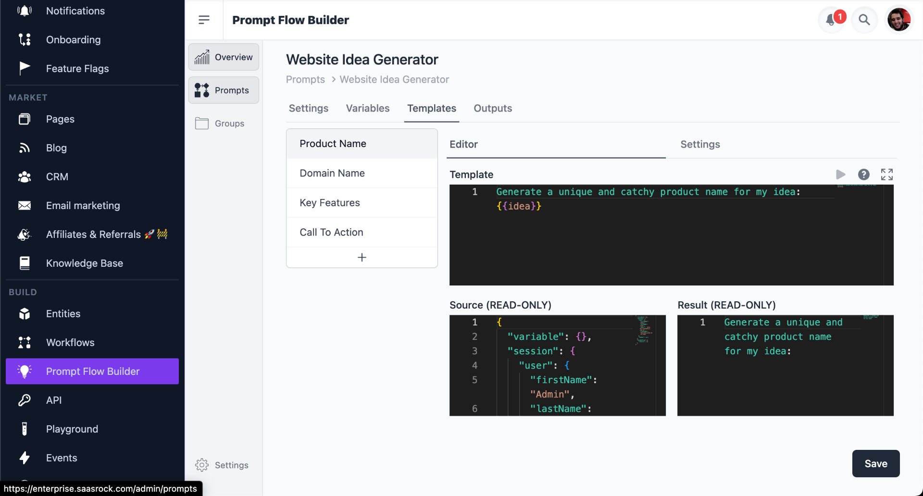Open Workflows from the sidebar
Image resolution: width=923 pixels, height=496 pixels.
coord(70,342)
